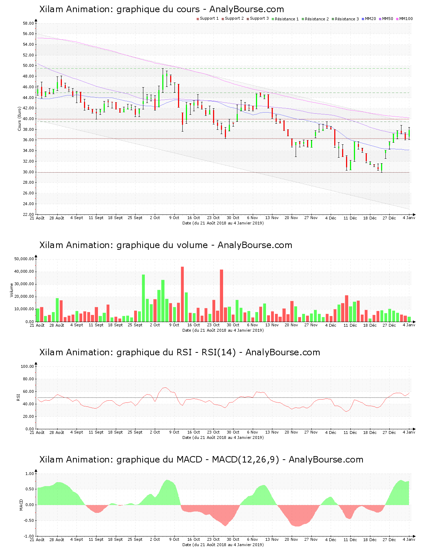Click the 'graphique du MACD' chart title
Screen dimensions: 429x554
[201, 460]
